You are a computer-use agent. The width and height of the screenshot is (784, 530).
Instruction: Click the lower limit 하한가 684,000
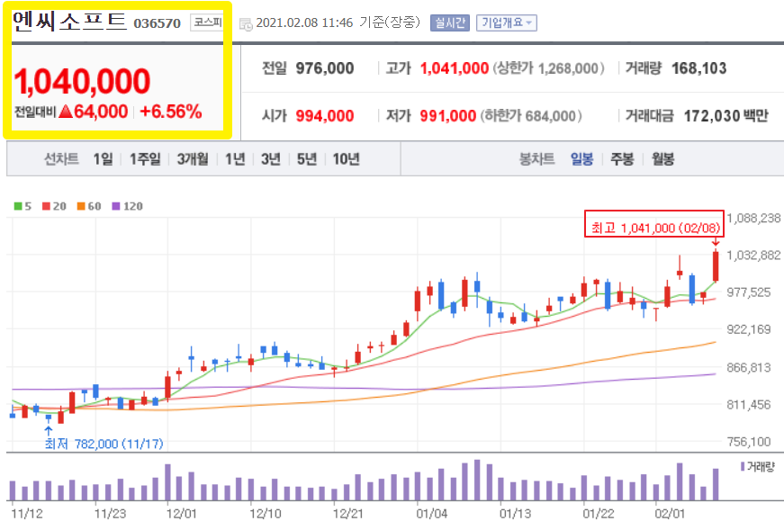[531, 116]
